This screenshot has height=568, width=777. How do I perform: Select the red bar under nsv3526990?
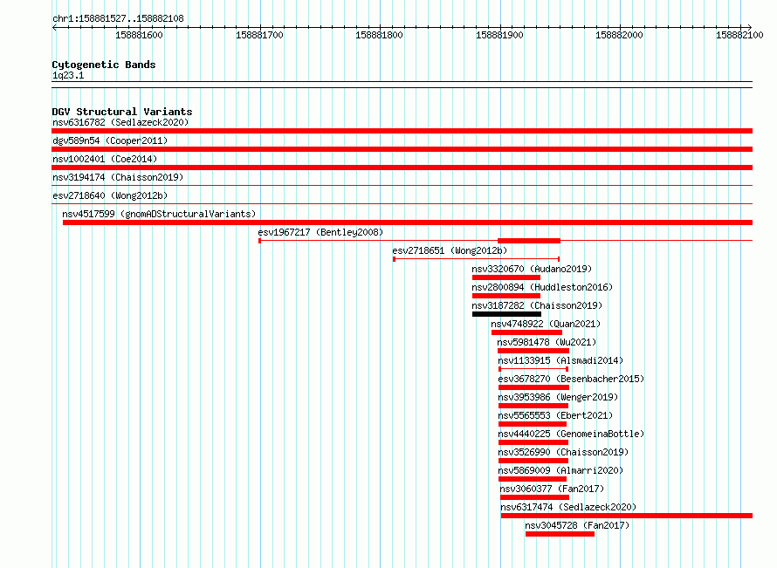[533, 461]
